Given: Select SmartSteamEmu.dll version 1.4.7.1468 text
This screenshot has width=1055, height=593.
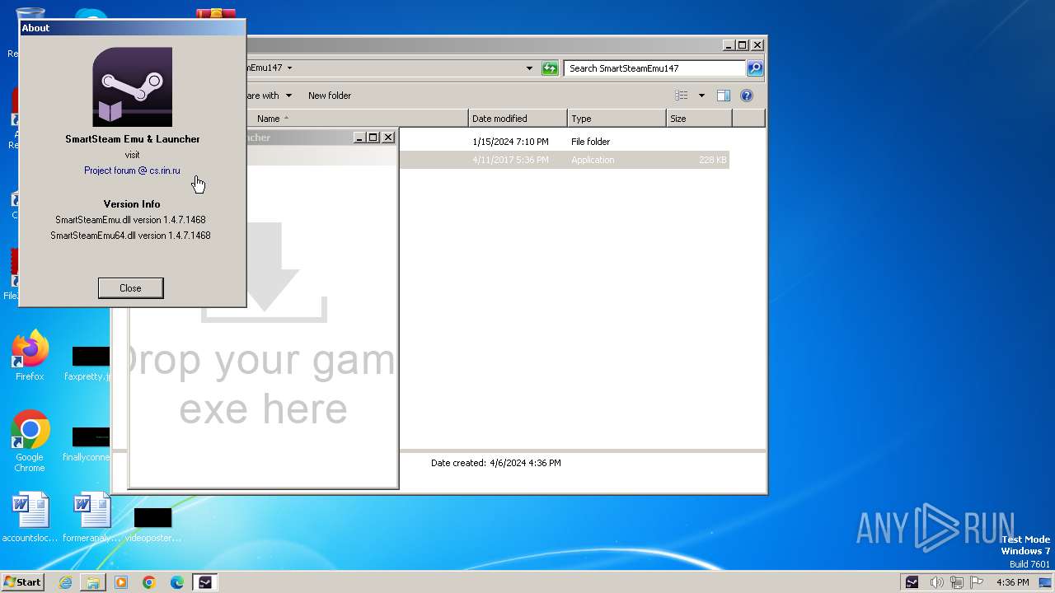Looking at the screenshot, I should click(x=130, y=220).
